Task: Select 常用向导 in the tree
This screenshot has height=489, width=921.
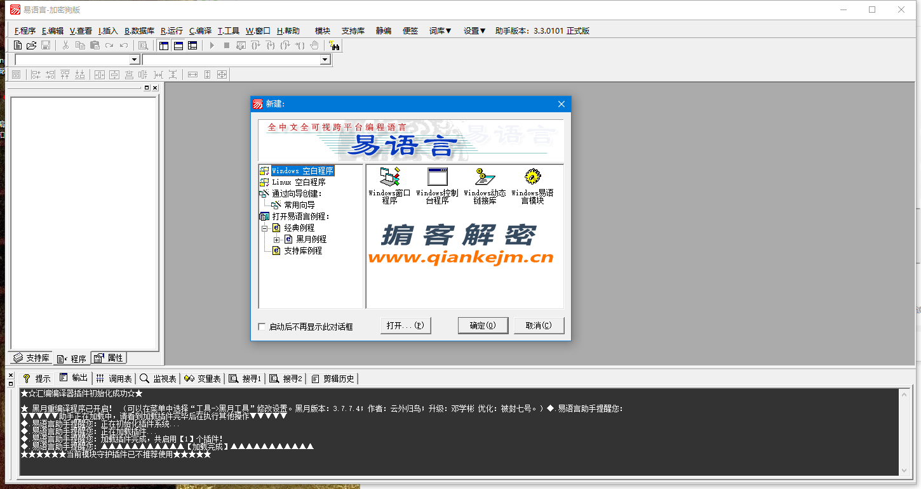Action: click(x=299, y=205)
